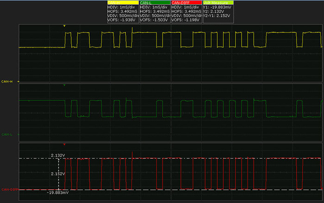Click the CAN-DIFF VOFS -1.198V value
The image size is (324, 203).
tap(186, 20)
